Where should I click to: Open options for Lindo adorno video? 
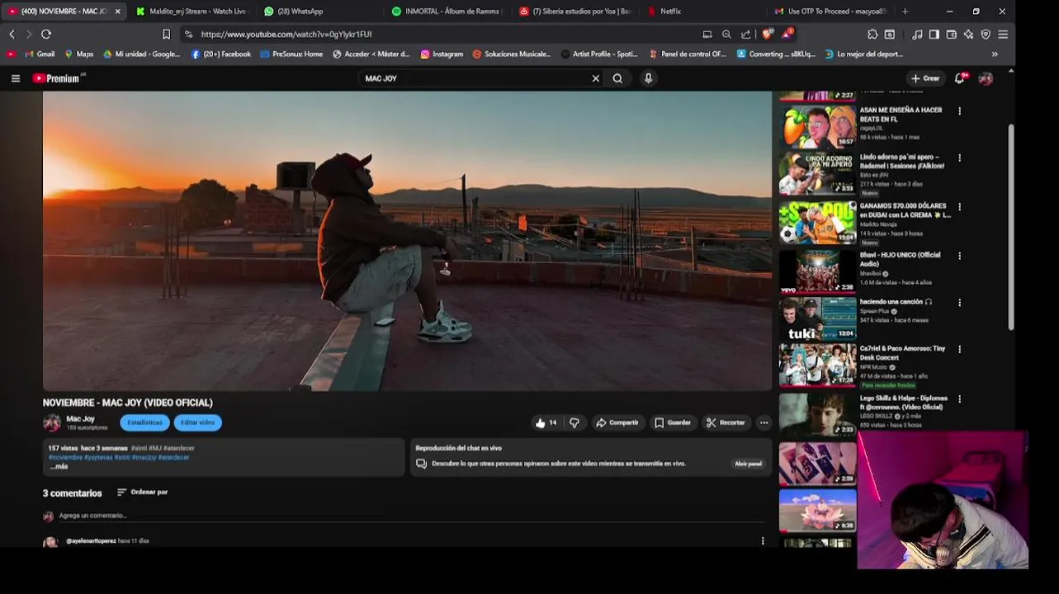tap(959, 158)
